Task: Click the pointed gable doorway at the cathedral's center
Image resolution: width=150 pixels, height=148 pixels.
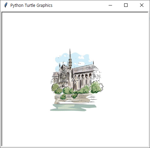Action: click(75, 85)
